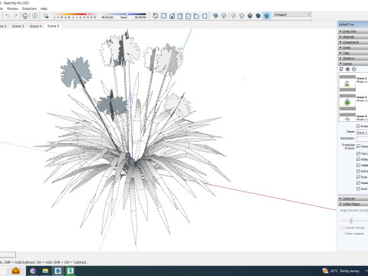368x276 pixels.
Task: Open the Extensions menu
Action: tap(29, 8)
